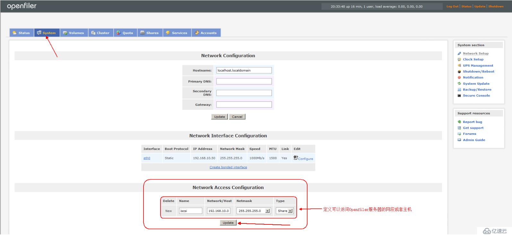Open the Type Share dropdown
Screen dimensions: 512x235
pos(291,211)
